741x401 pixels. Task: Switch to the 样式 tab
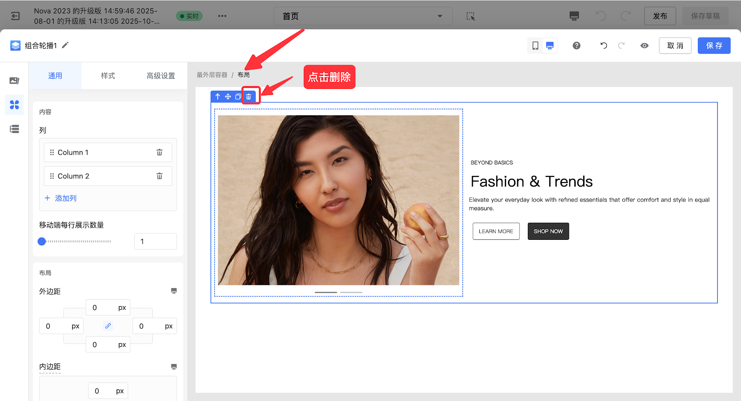(x=108, y=76)
